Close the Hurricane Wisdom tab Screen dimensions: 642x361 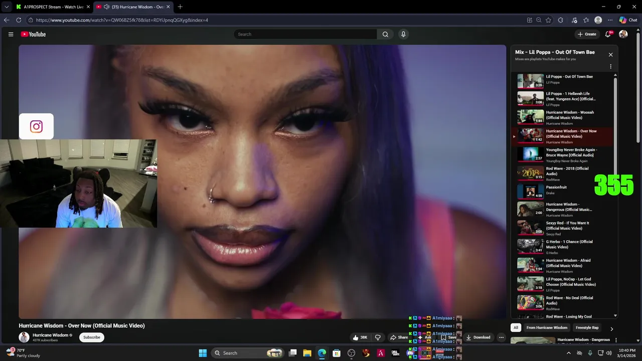tap(168, 7)
